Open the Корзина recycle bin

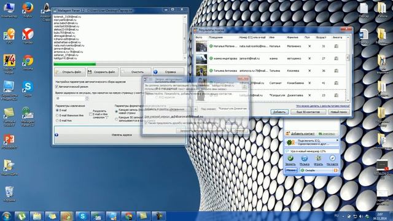pyautogui.click(x=9, y=194)
